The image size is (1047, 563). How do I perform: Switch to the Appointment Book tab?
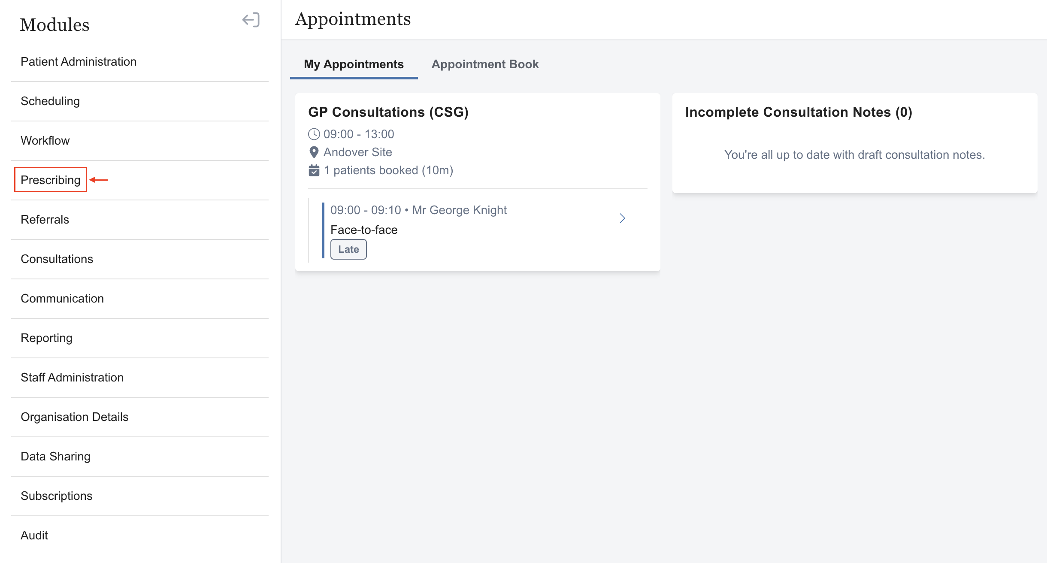[x=485, y=64]
